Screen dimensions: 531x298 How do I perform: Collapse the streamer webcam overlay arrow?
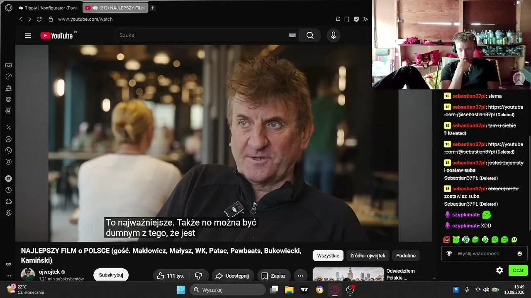click(519, 78)
